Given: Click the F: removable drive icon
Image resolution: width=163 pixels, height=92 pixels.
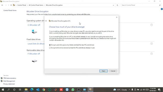Looking at the screenshot, I should [34, 61].
